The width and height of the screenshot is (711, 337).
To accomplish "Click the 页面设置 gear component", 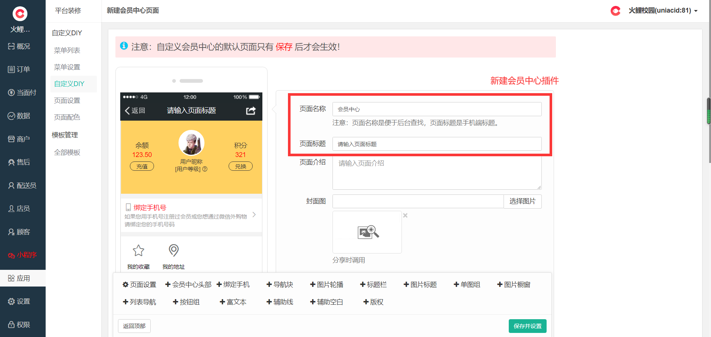I will (x=140, y=285).
